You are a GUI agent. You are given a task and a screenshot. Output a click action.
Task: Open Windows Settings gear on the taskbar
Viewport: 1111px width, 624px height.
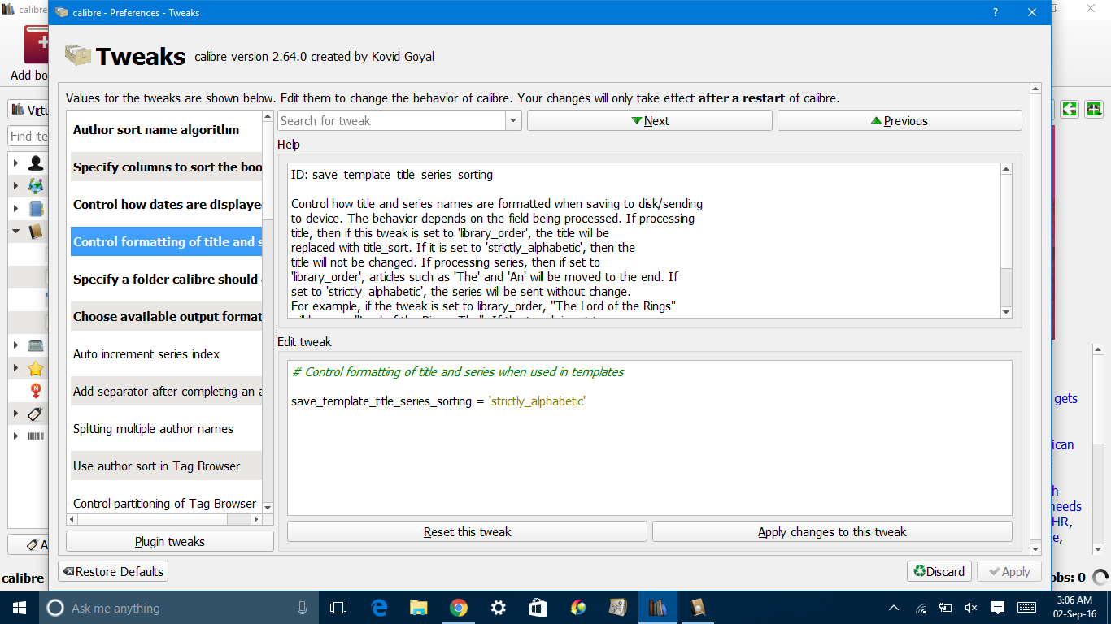coord(499,608)
